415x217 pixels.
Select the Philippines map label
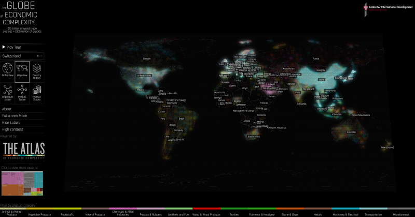pos(338,98)
